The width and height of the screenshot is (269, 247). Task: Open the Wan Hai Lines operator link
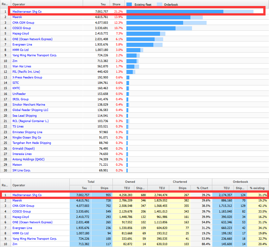pyautogui.click(x=22, y=66)
